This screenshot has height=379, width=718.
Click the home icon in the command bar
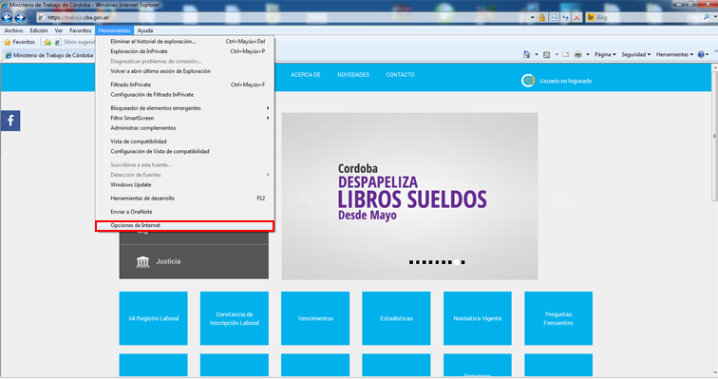tap(526, 54)
